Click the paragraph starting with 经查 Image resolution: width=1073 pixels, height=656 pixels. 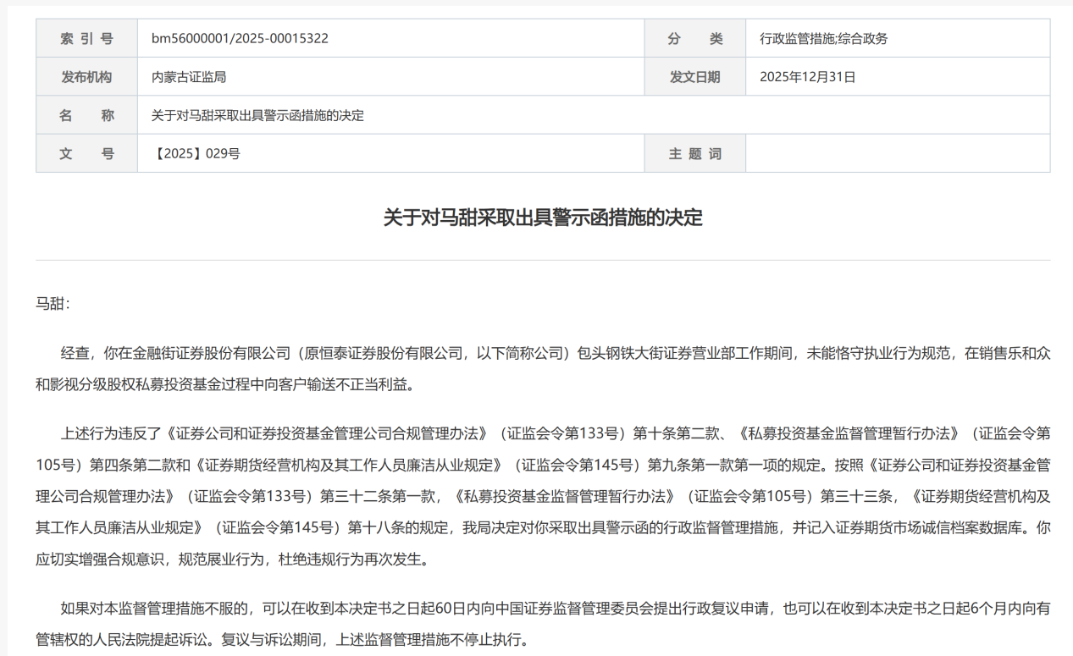click(x=543, y=368)
